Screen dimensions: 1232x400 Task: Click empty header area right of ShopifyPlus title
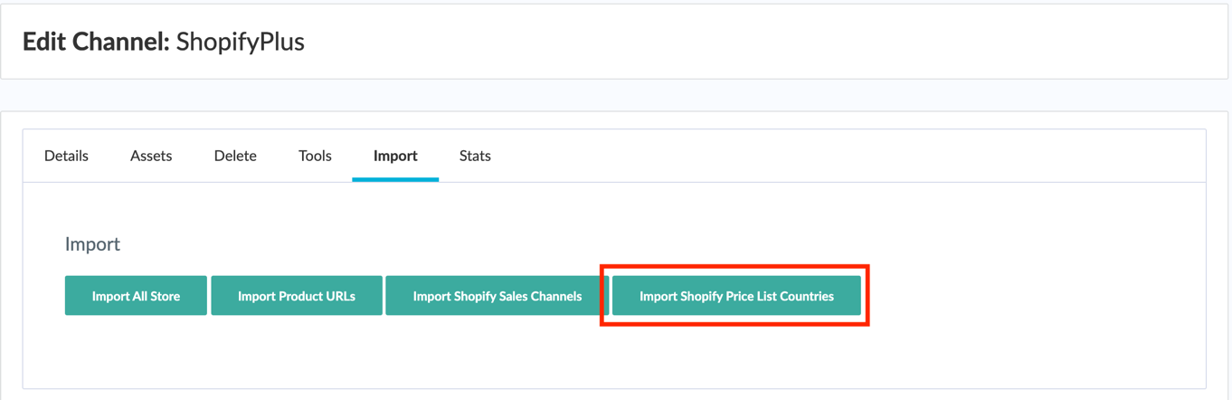(x=724, y=42)
